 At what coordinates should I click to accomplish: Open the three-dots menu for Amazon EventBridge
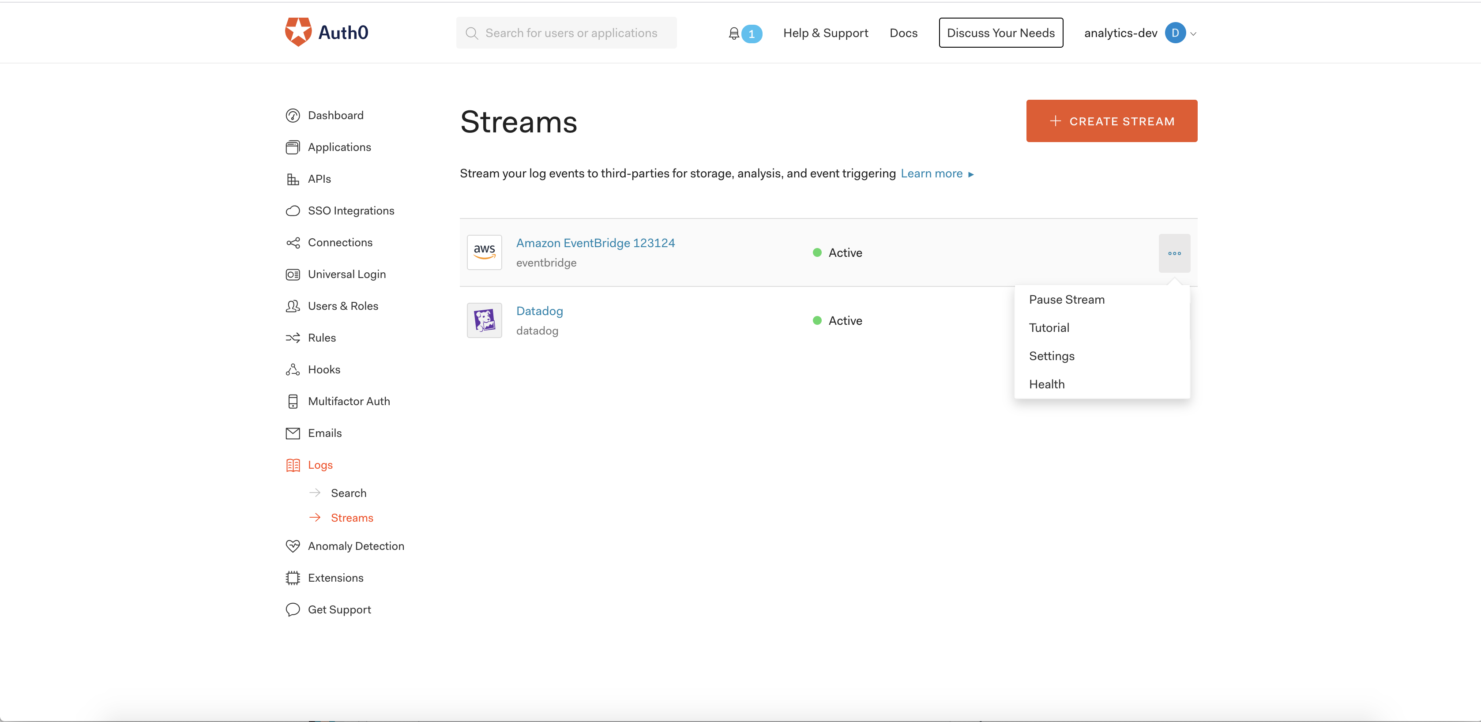coord(1174,253)
